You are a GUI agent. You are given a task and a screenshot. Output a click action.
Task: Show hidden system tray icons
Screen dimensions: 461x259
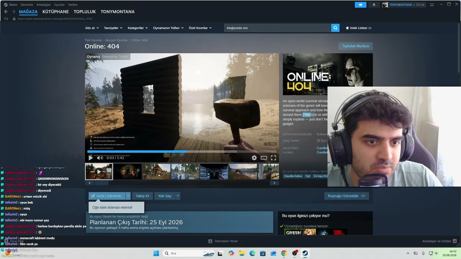tap(408, 253)
